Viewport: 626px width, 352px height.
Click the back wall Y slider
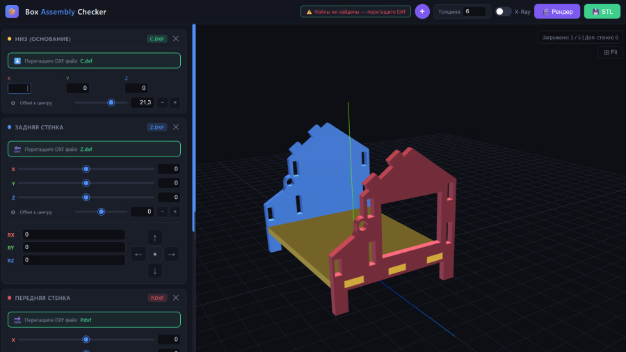click(86, 183)
